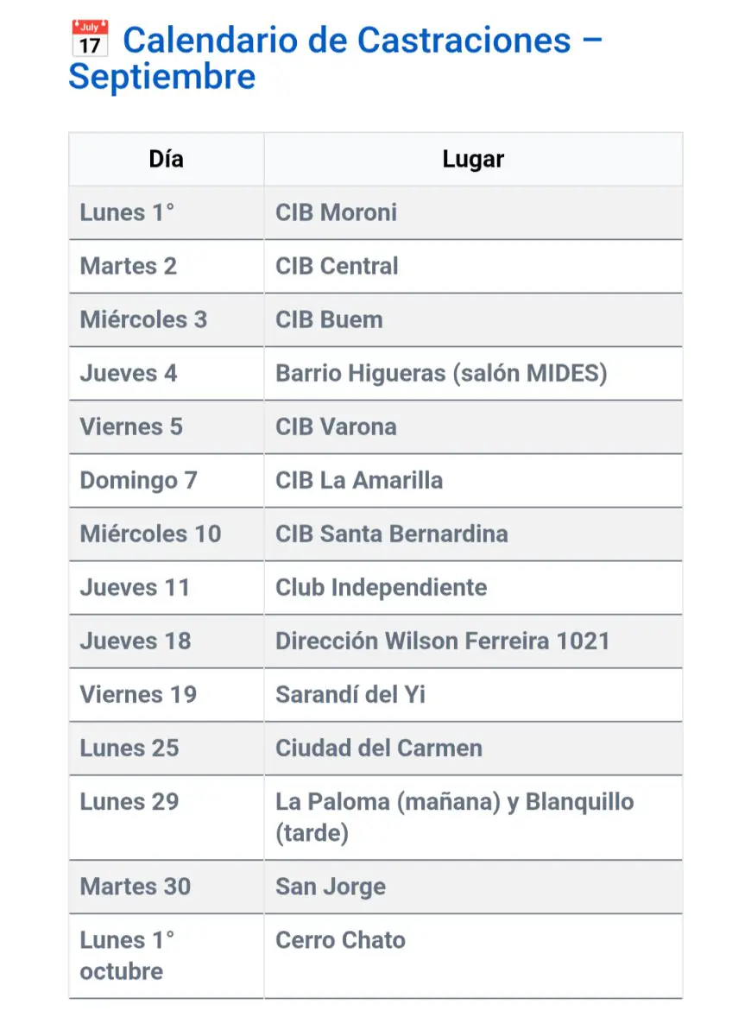Screen dimensions: 751x1017
Task: Select Dirección Wilson Ferreira 1021 cell
Action: tap(442, 641)
